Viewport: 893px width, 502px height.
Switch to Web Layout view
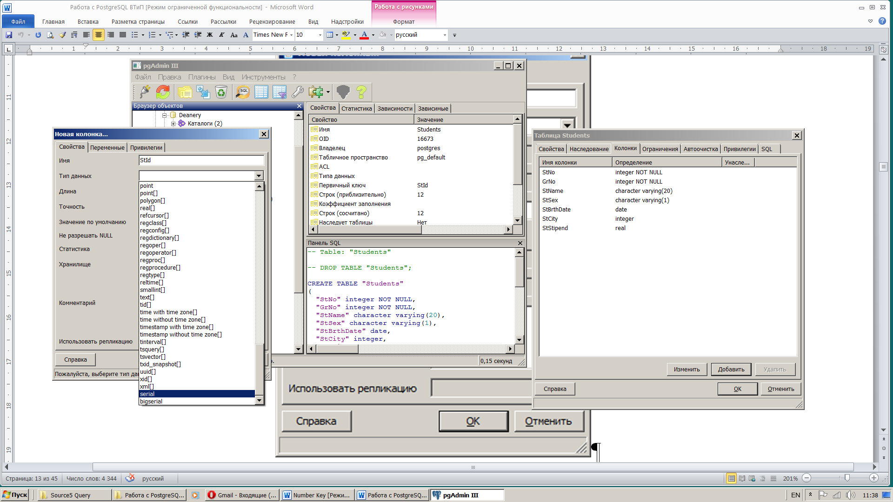tap(752, 478)
